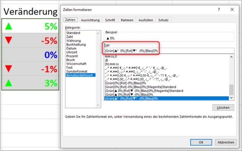Open the Ausrichtung tab
Screen dimensions: 242x151
point(90,20)
